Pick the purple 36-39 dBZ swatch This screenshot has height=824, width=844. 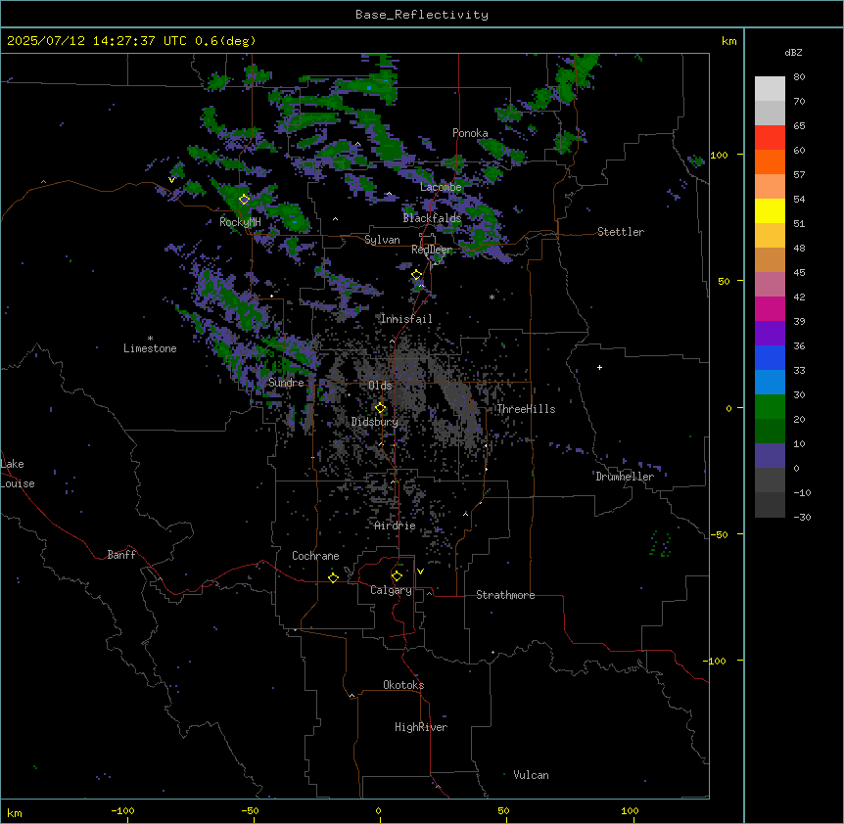point(770,334)
